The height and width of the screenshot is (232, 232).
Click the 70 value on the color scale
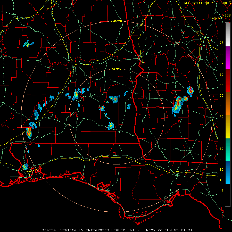[221, 53]
